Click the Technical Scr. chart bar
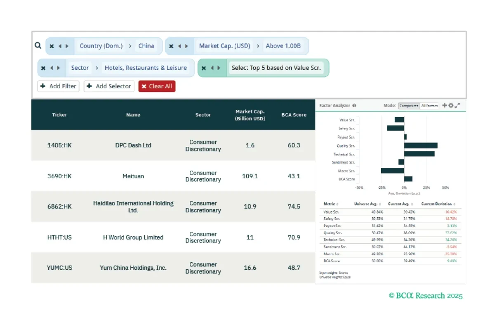The height and width of the screenshot is (311, 495). [419, 154]
